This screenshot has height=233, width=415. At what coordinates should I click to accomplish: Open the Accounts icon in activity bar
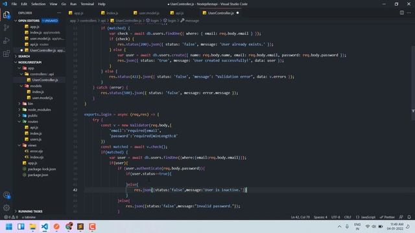point(6,195)
